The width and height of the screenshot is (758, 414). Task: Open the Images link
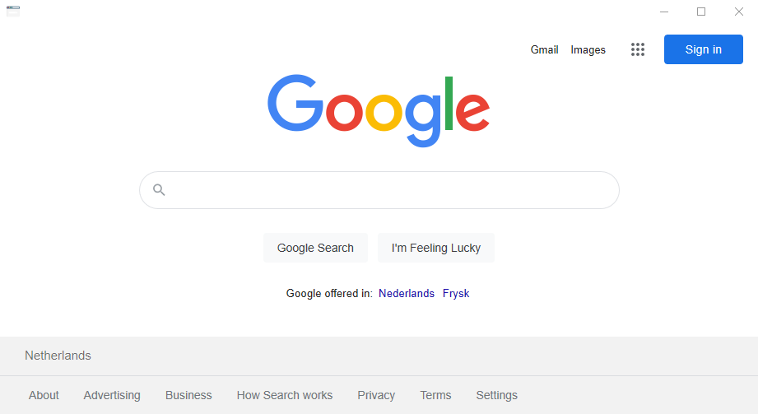coord(588,50)
